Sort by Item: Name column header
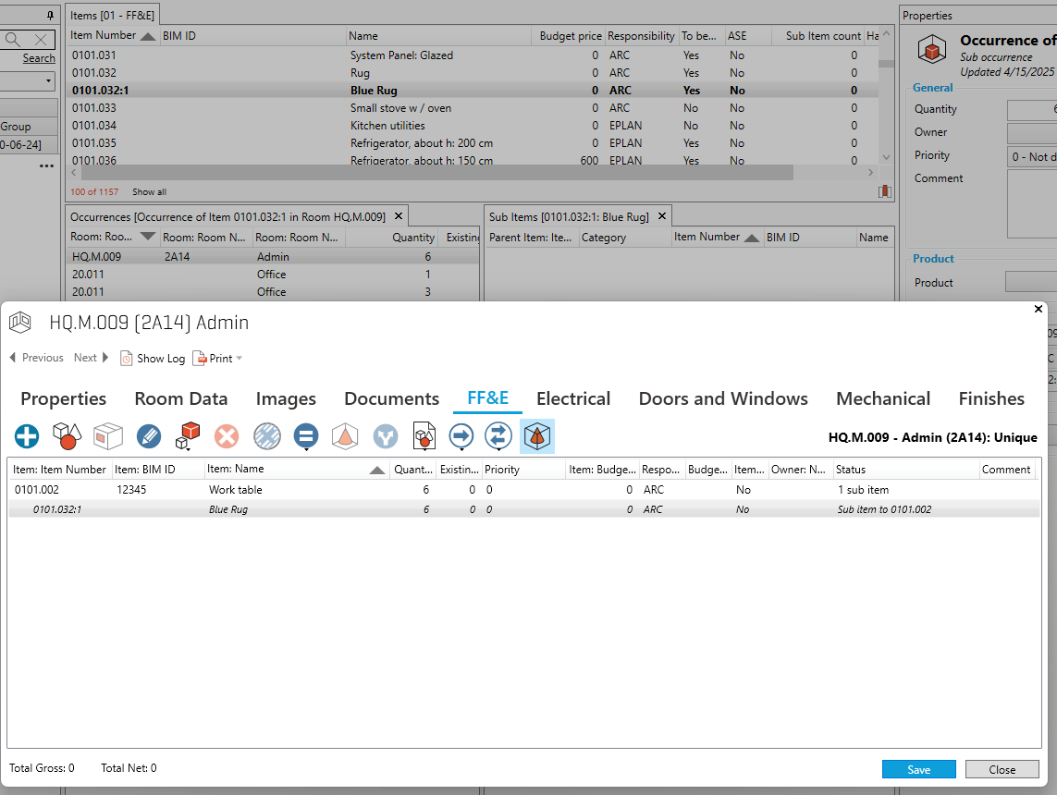Screen dimensions: 1057x795 tap(287, 470)
